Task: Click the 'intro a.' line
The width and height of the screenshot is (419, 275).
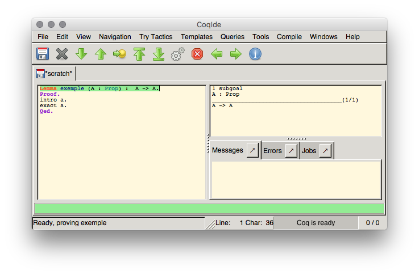Action: (x=53, y=100)
